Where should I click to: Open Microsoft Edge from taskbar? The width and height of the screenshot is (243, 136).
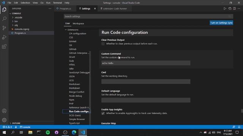pyautogui.click(x=74, y=133)
